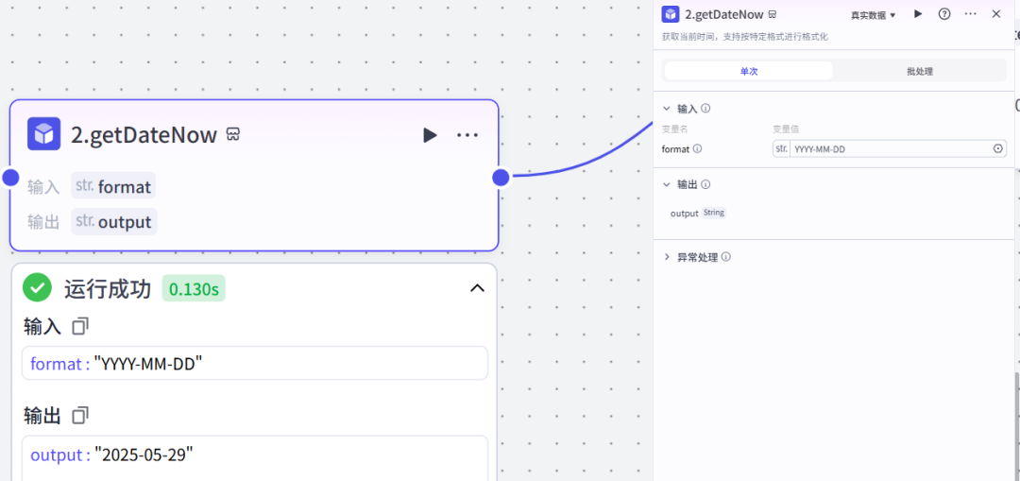1020x481 pixels.
Task: Copy the run input with the copy icon
Action: tap(80, 325)
